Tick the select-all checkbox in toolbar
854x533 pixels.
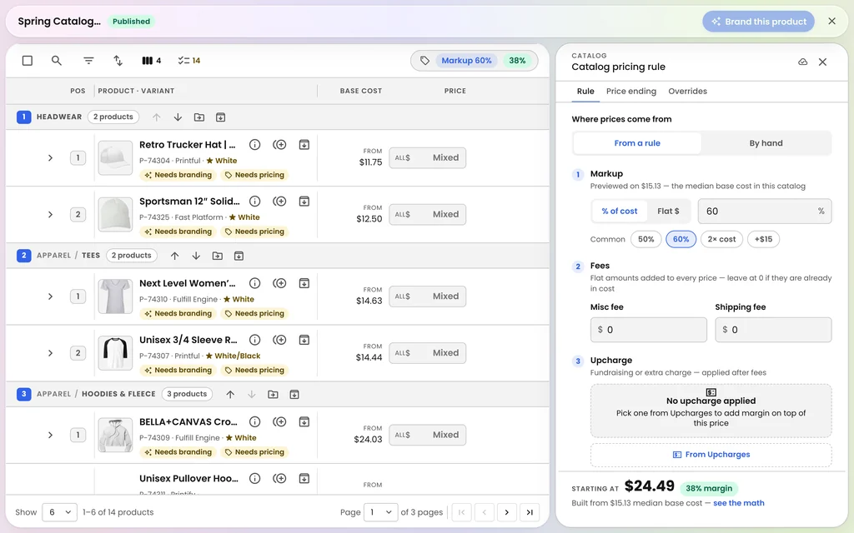28,60
